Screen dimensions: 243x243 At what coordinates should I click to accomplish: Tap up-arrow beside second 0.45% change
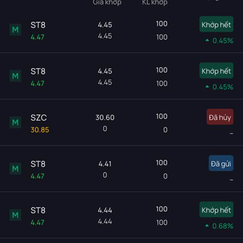pos(207,87)
